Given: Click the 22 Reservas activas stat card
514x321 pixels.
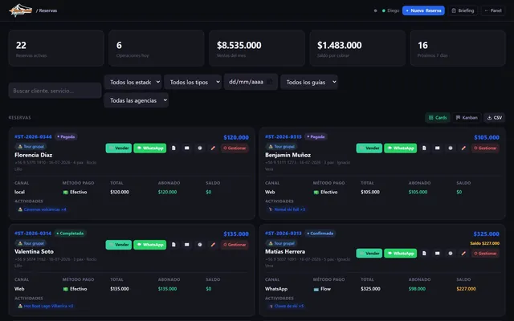Looking at the screenshot, I should 56,48.
